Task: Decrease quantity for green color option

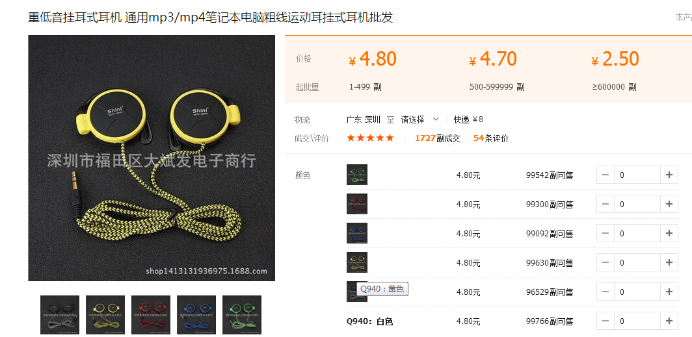Action: (x=605, y=175)
